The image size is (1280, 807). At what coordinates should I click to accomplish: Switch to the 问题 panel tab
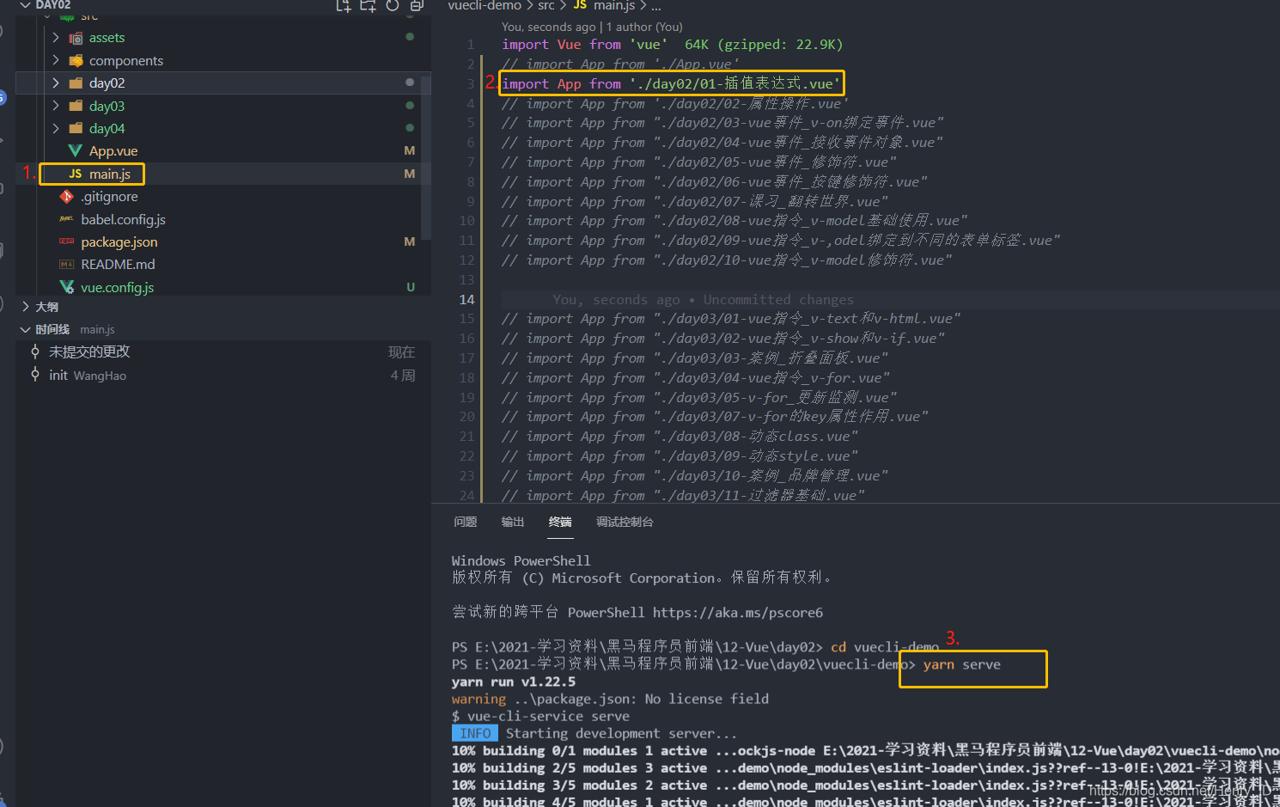coord(466,523)
